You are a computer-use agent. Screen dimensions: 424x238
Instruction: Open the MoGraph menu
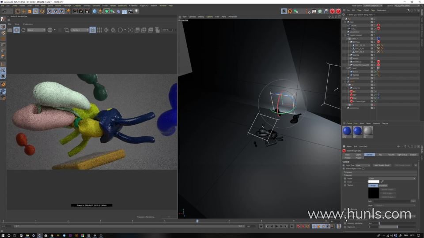click(67, 5)
